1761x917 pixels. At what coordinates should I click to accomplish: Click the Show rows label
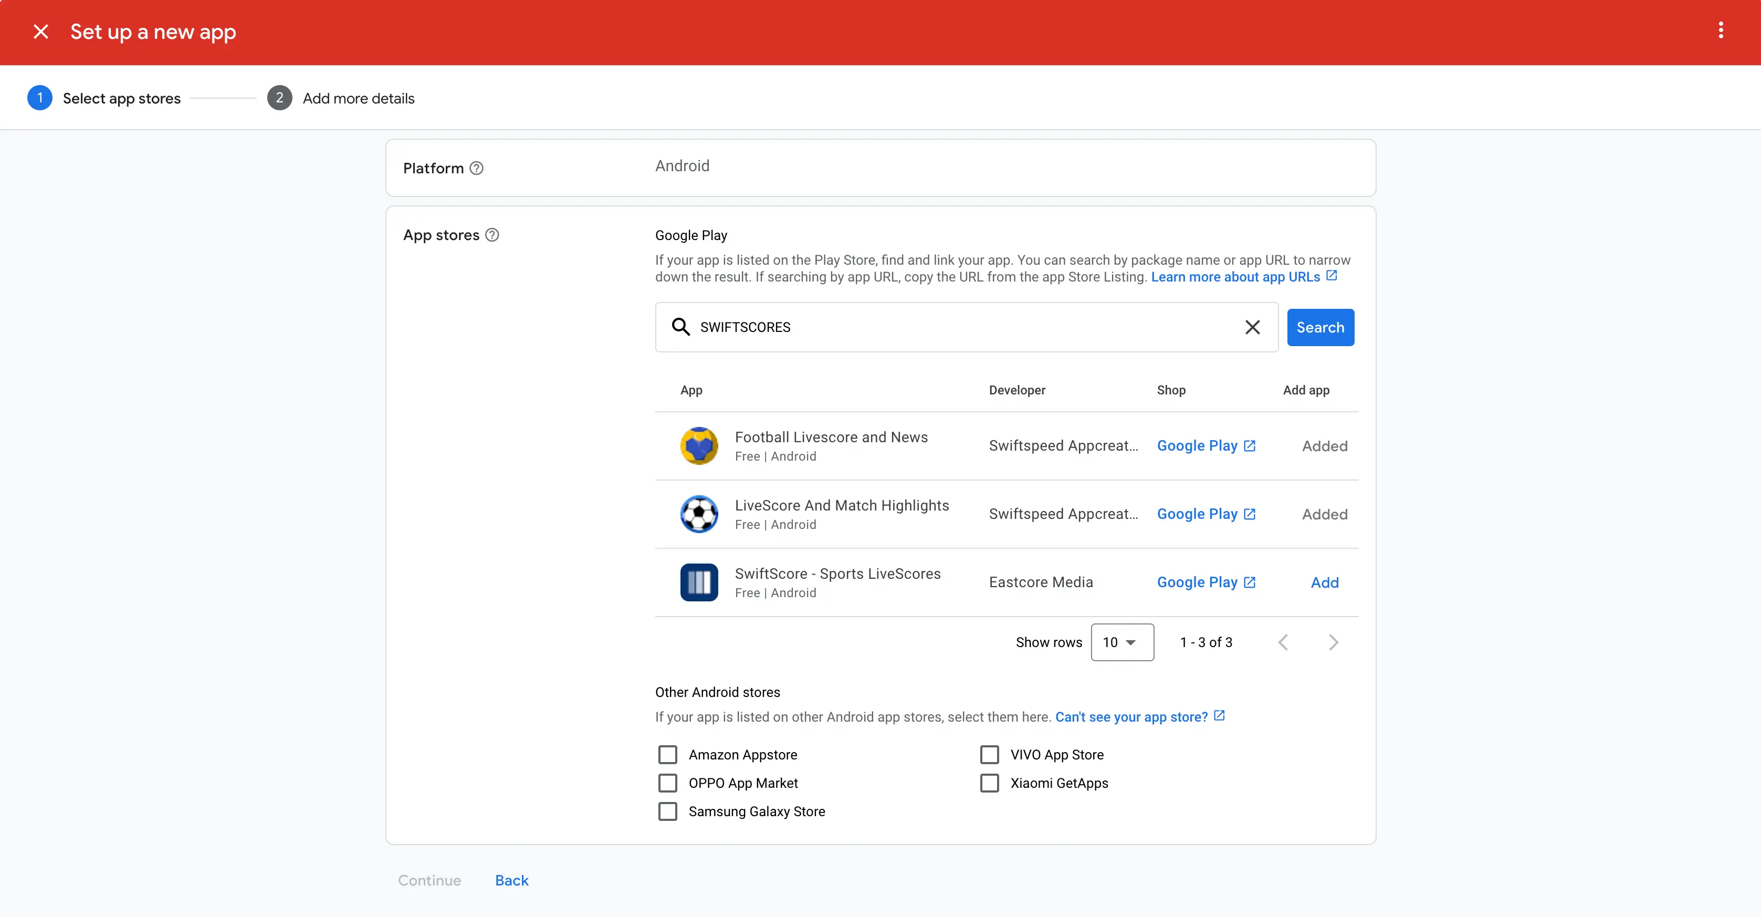click(x=1049, y=643)
